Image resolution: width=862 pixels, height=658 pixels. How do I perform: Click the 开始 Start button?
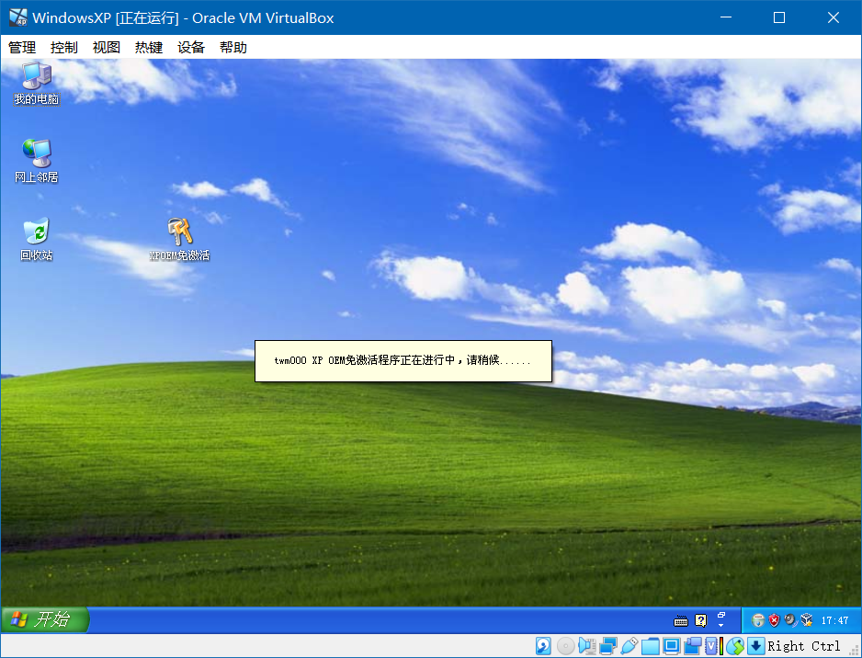tap(44, 619)
